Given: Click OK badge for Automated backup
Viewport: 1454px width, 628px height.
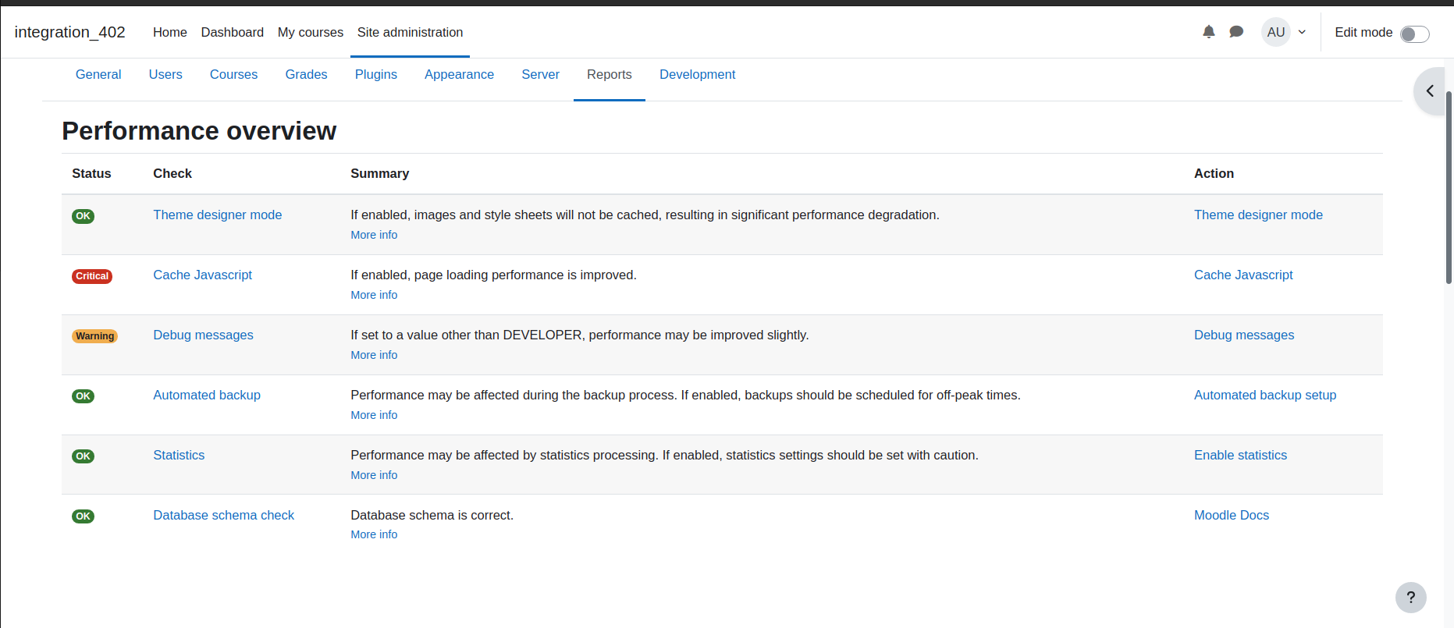Looking at the screenshot, I should (83, 396).
